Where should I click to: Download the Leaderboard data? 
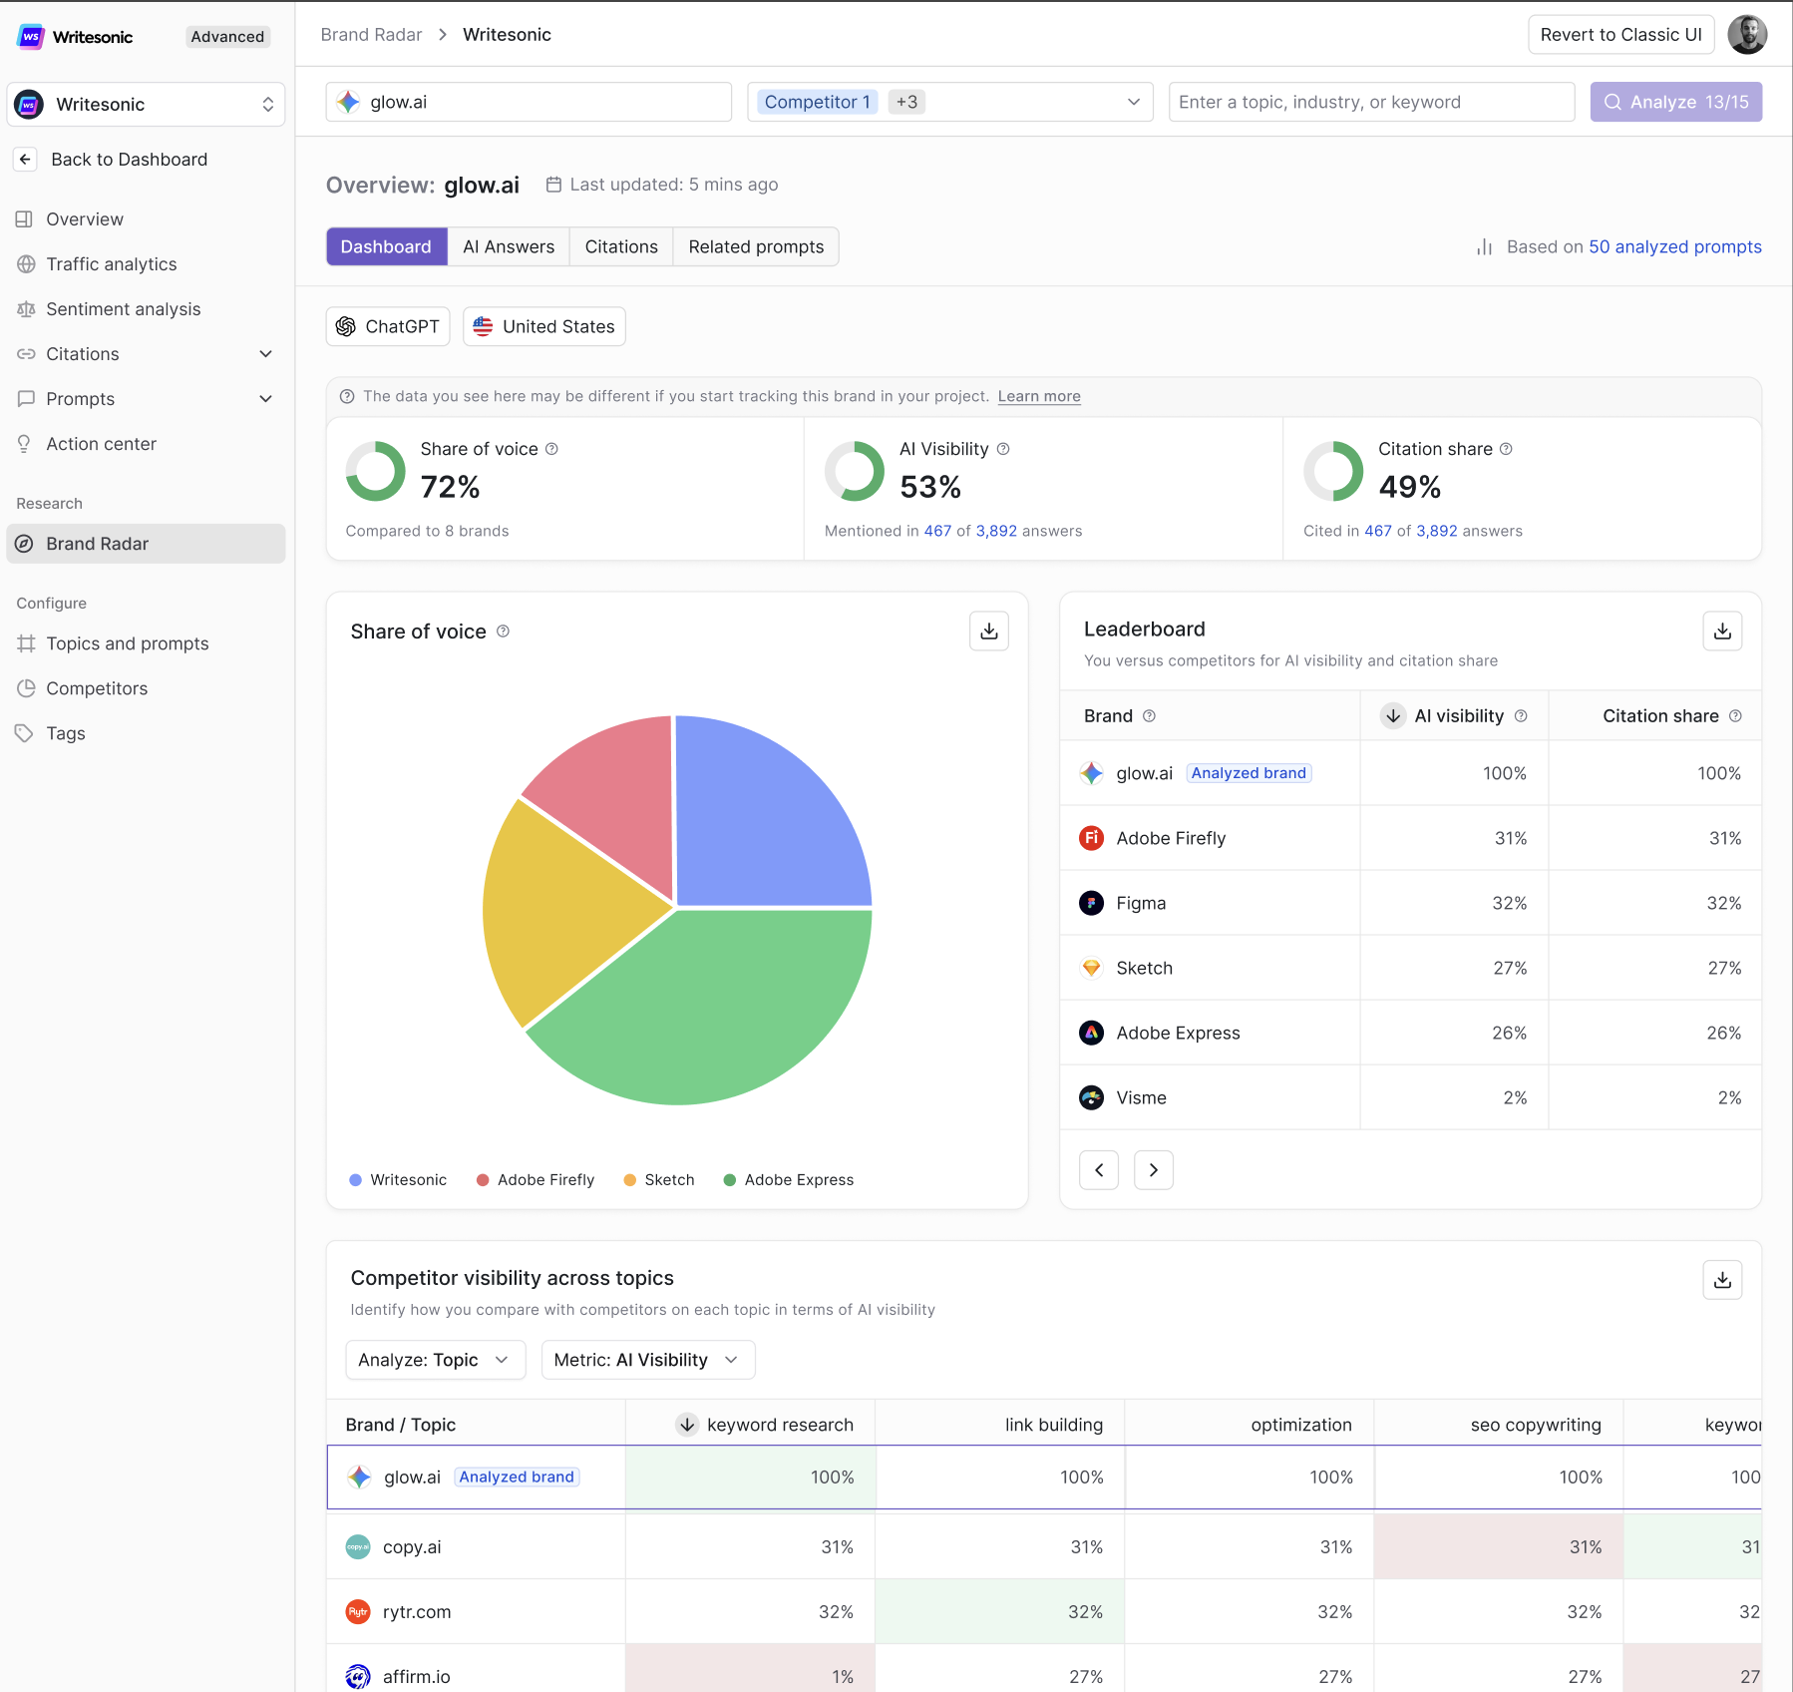point(1722,632)
